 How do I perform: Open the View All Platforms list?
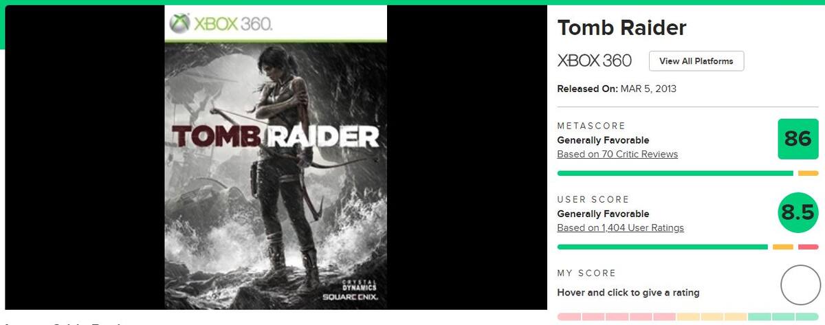pos(696,61)
